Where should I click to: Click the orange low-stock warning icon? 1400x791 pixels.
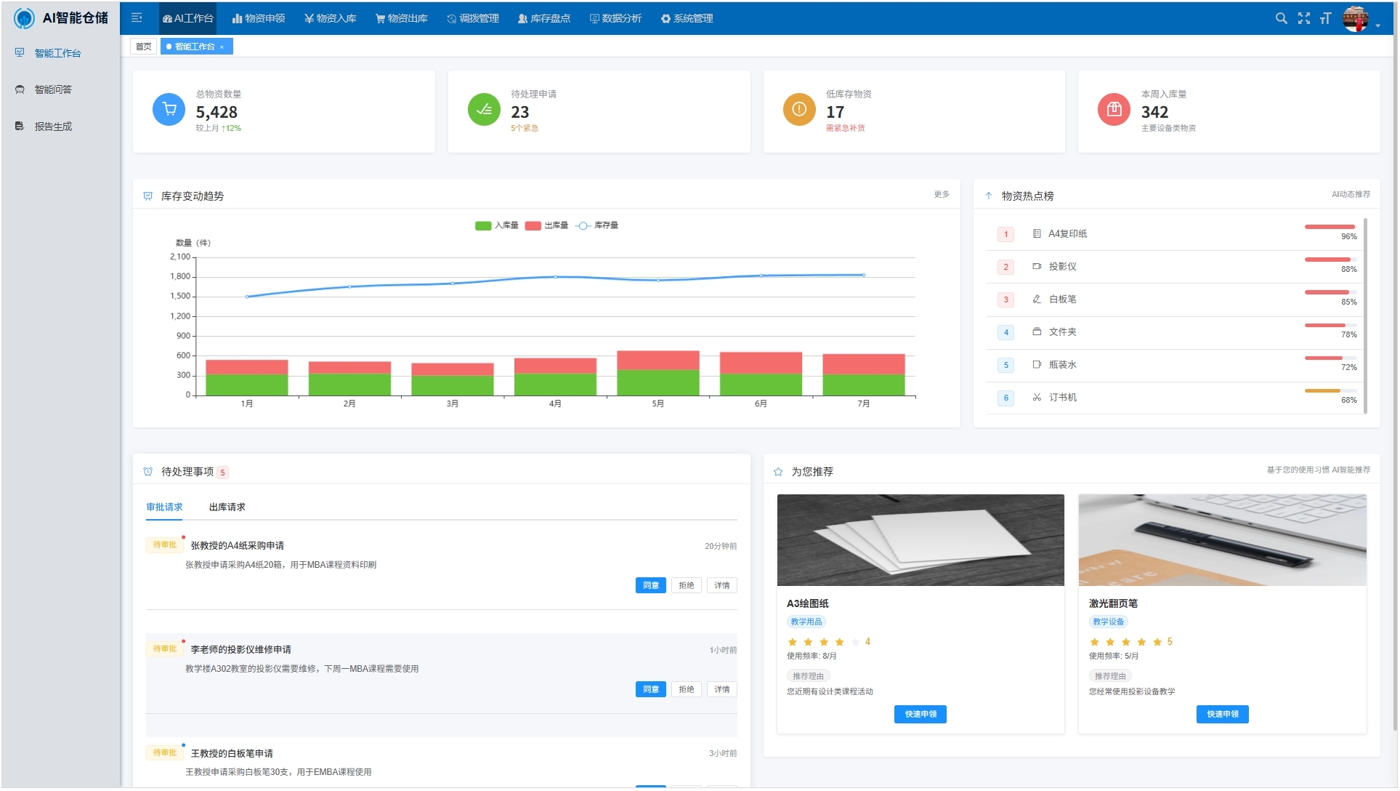point(798,110)
